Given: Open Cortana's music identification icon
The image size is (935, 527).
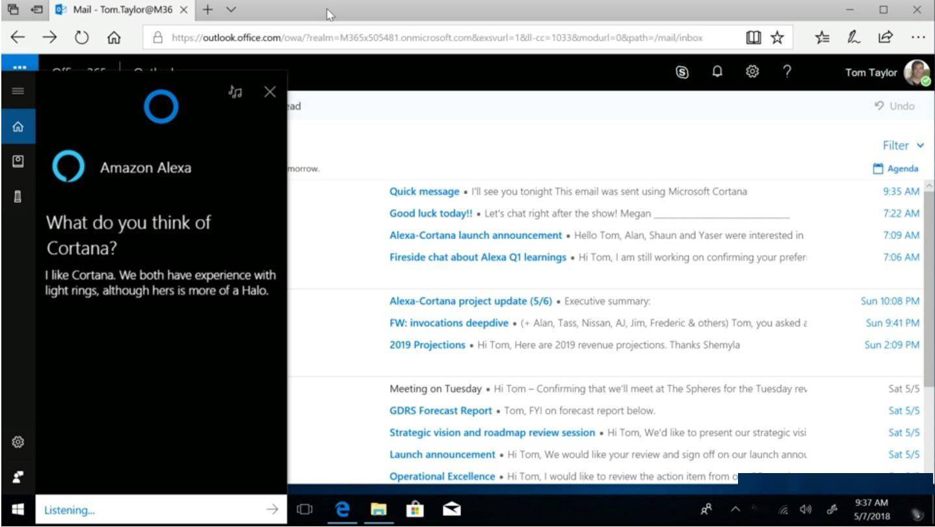Looking at the screenshot, I should click(235, 92).
